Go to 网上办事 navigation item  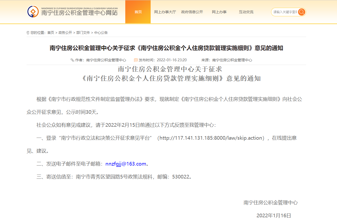(219, 12)
